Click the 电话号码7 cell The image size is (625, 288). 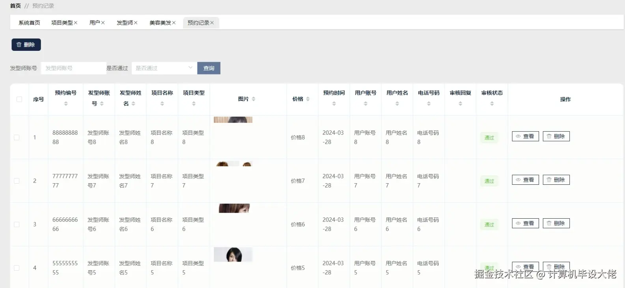(428, 181)
